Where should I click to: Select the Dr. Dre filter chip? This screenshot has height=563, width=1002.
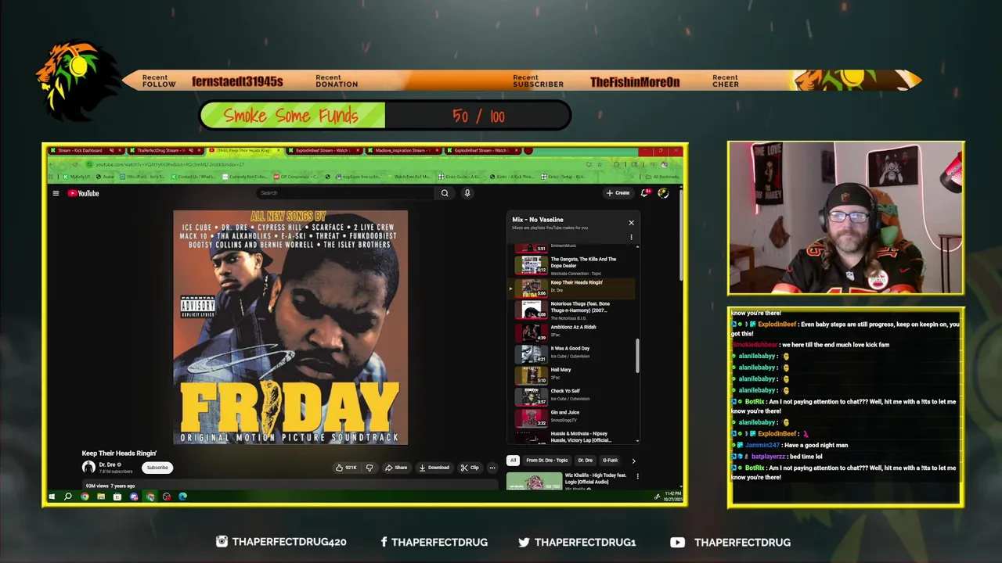pos(586,461)
